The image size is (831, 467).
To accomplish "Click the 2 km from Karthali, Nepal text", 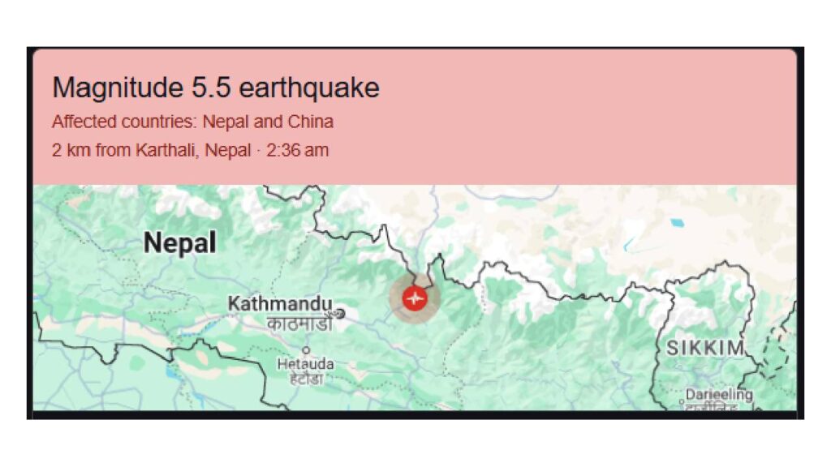I will [x=151, y=150].
